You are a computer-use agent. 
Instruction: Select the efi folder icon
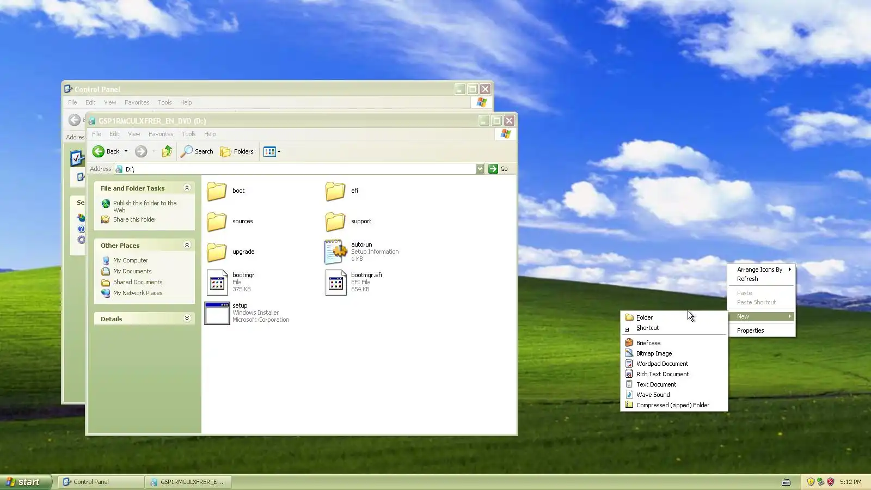pos(335,191)
